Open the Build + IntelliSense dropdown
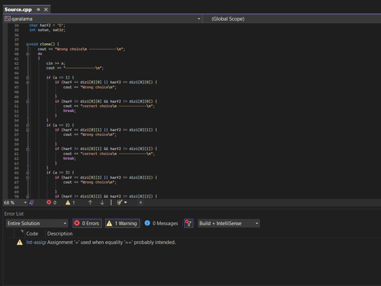The image size is (381, 286). tap(229, 223)
